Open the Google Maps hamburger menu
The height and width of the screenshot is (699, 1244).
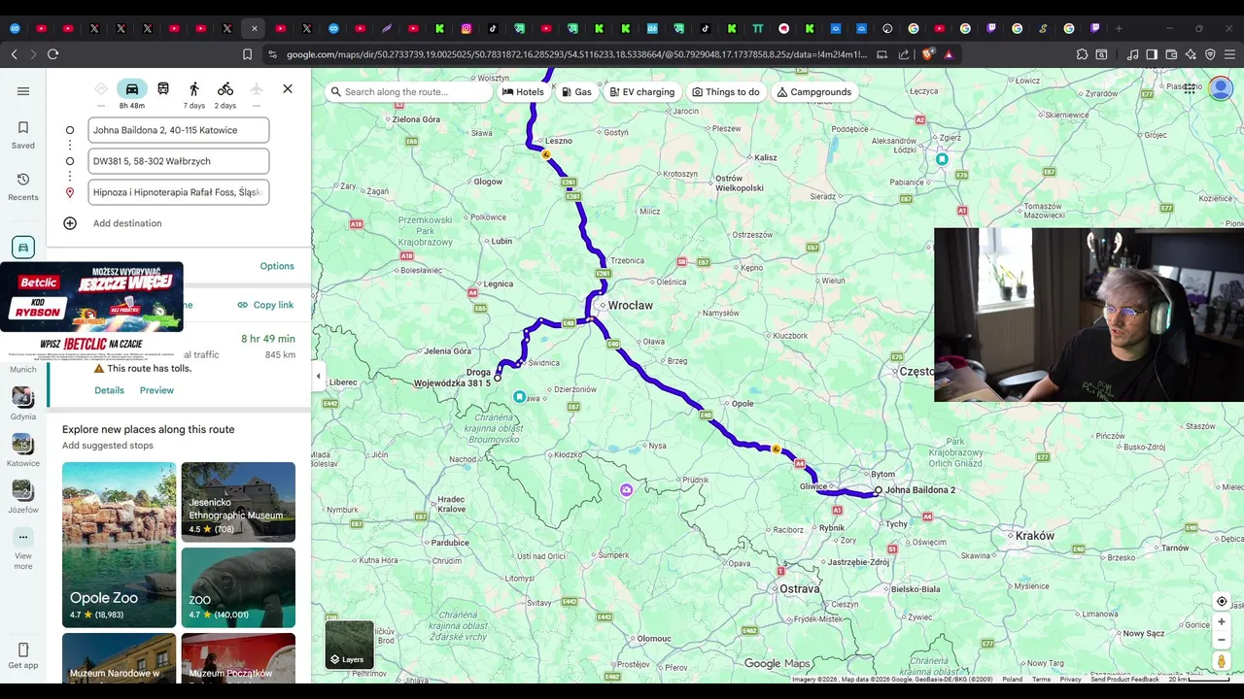click(23, 91)
